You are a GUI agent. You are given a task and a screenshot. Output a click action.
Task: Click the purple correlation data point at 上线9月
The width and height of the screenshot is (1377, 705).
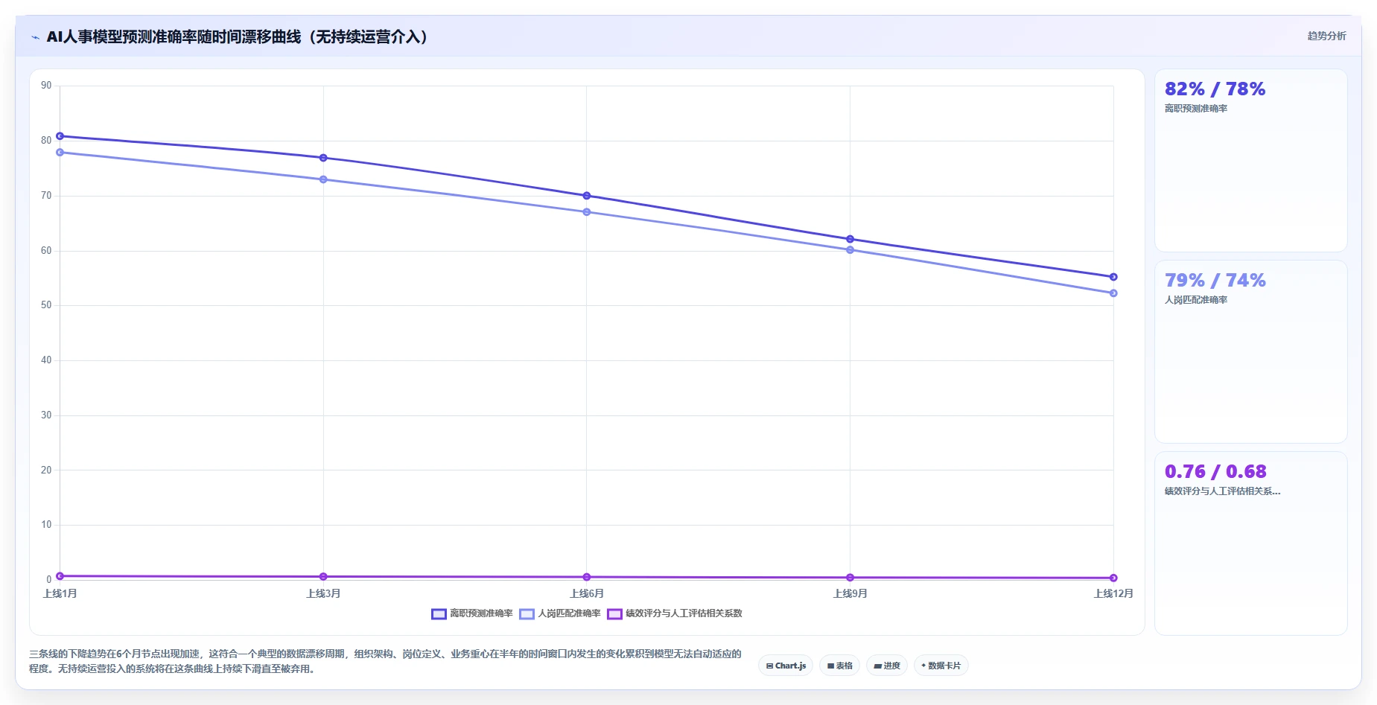click(x=850, y=578)
